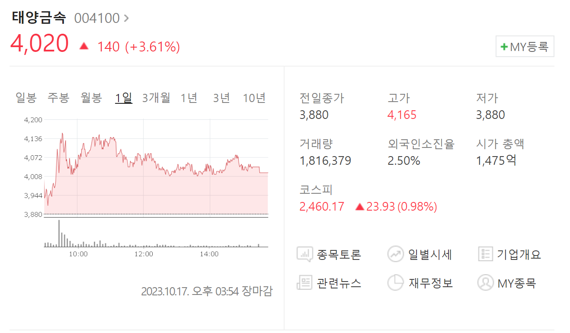The width and height of the screenshot is (570, 333).
Task: Open the 일별시세 daily price icon
Action: pyautogui.click(x=396, y=254)
